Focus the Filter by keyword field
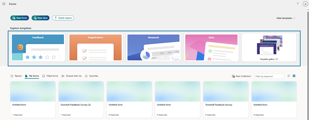Screen dimensions: 309x120 269,76
